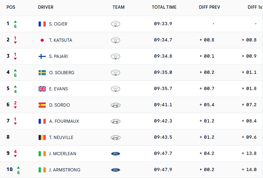Click the red down arrow for position 9
Image resolution: width=263 pixels, height=178 pixels.
tap(15, 156)
